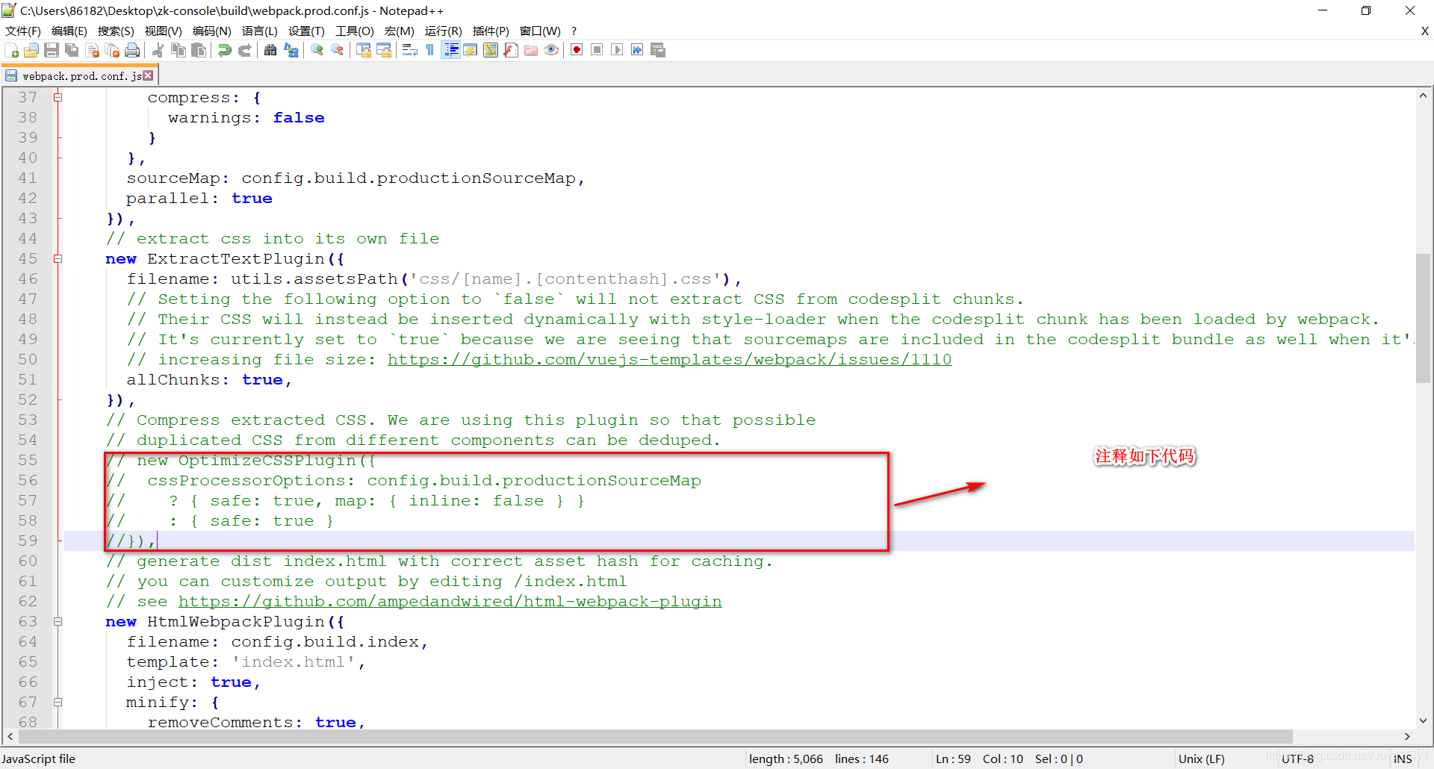This screenshot has width=1434, height=769.
Task: Open the ? help menu
Action: coord(574,31)
